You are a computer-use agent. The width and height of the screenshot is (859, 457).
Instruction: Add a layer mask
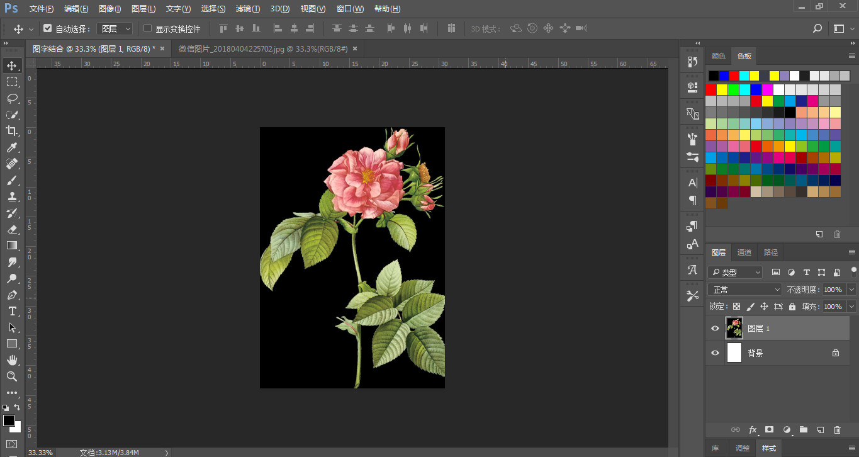click(769, 430)
